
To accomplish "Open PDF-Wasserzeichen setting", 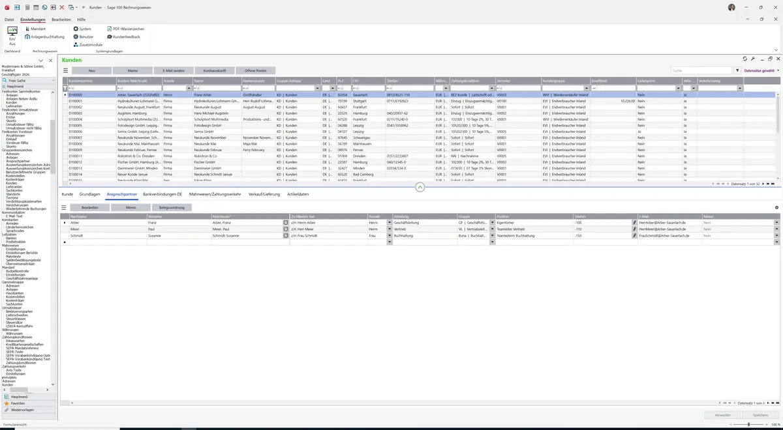I will pos(125,29).
